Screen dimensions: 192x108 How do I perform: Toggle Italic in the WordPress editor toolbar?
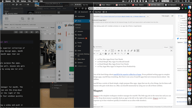pos(109,51)
